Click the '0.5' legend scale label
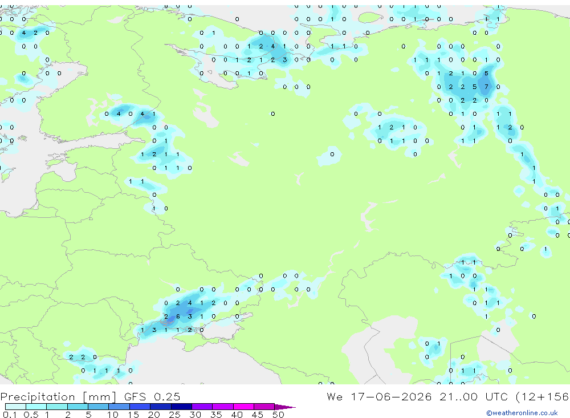The image size is (570, 418). [x=31, y=415]
